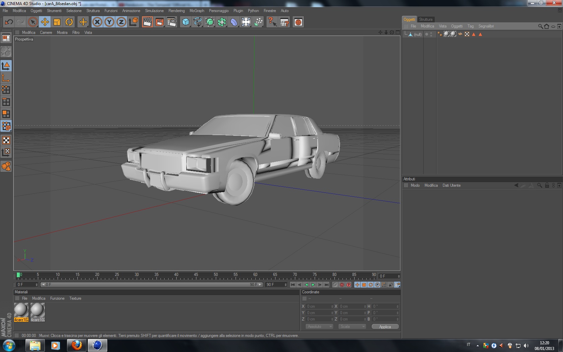Toggle Y axis lock
The image size is (563, 352).
[x=109, y=22]
